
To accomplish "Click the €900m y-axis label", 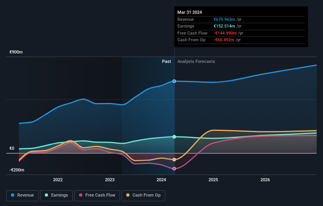I will click(x=16, y=52).
